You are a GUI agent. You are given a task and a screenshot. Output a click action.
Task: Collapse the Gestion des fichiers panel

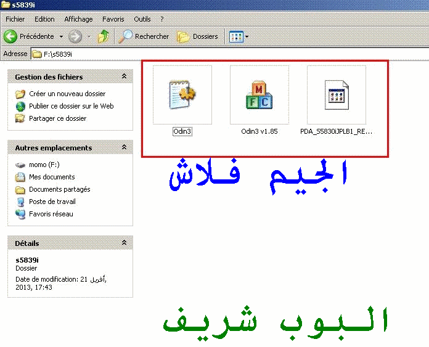click(125, 76)
